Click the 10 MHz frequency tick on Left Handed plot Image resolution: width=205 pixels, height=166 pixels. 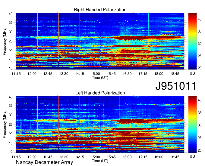click(x=11, y=152)
